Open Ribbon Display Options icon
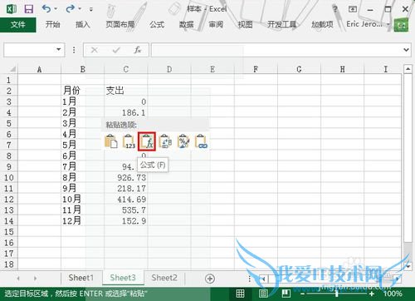Viewport: 415px width, 301px height. (353, 9)
